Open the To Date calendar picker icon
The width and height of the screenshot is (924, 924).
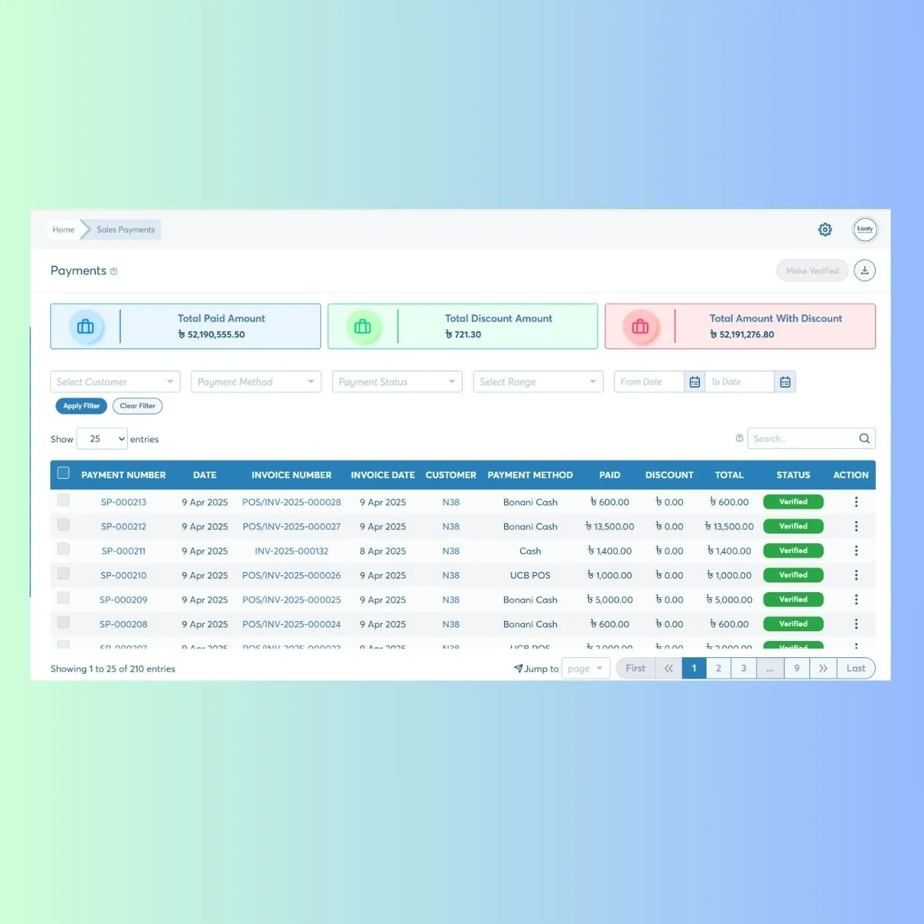(x=785, y=381)
